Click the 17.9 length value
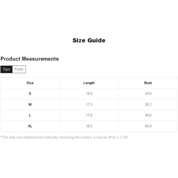 [89, 115]
